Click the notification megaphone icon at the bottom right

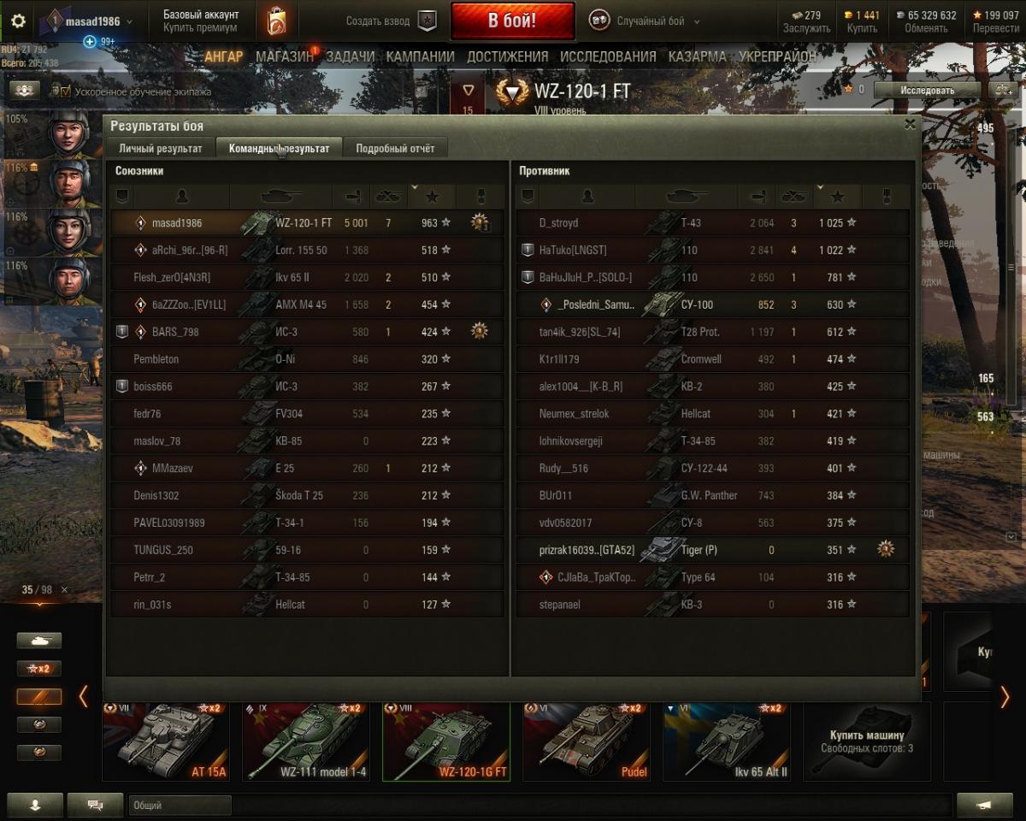pyautogui.click(x=984, y=805)
